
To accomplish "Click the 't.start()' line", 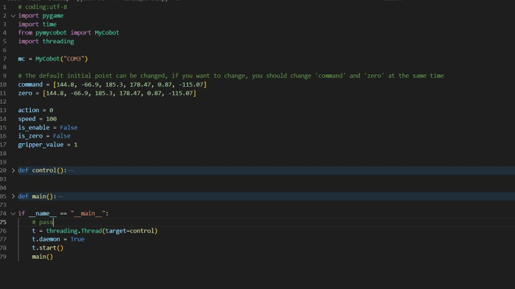I will pyautogui.click(x=48, y=248).
